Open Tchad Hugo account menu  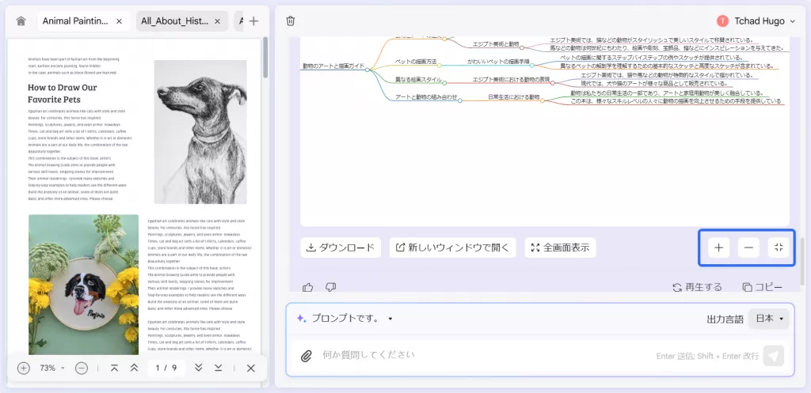click(756, 21)
